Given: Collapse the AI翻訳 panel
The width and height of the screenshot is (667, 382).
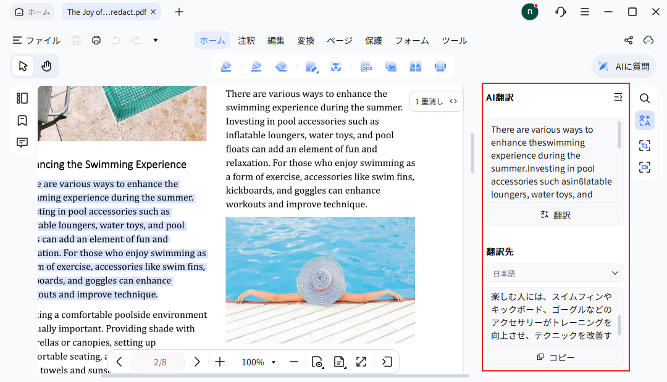Looking at the screenshot, I should click(x=618, y=97).
